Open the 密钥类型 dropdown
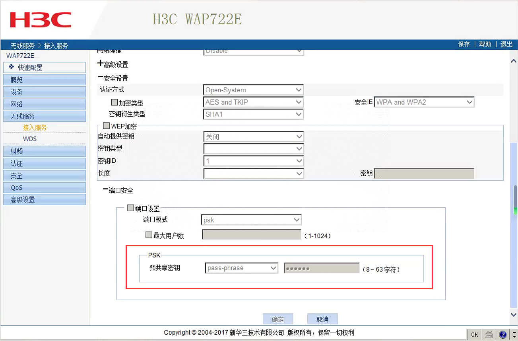 (254, 149)
